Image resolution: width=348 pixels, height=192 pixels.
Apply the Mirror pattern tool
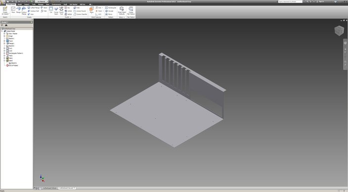click(109, 14)
